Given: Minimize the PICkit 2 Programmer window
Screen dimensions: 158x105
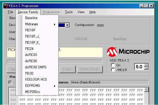Looking at the screenshot, I should pyautogui.click(x=141, y=6).
